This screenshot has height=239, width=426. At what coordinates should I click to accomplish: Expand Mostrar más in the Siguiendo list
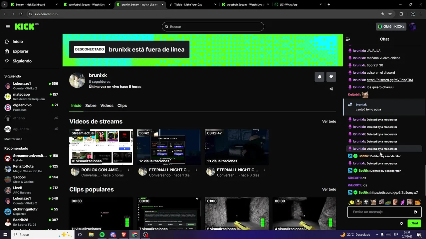click(13, 139)
